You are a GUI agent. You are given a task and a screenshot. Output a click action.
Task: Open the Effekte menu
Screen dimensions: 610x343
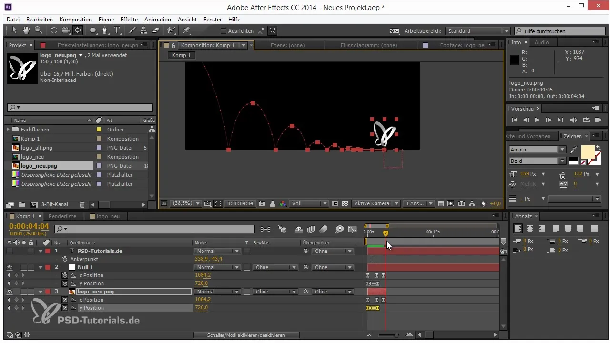(x=129, y=20)
